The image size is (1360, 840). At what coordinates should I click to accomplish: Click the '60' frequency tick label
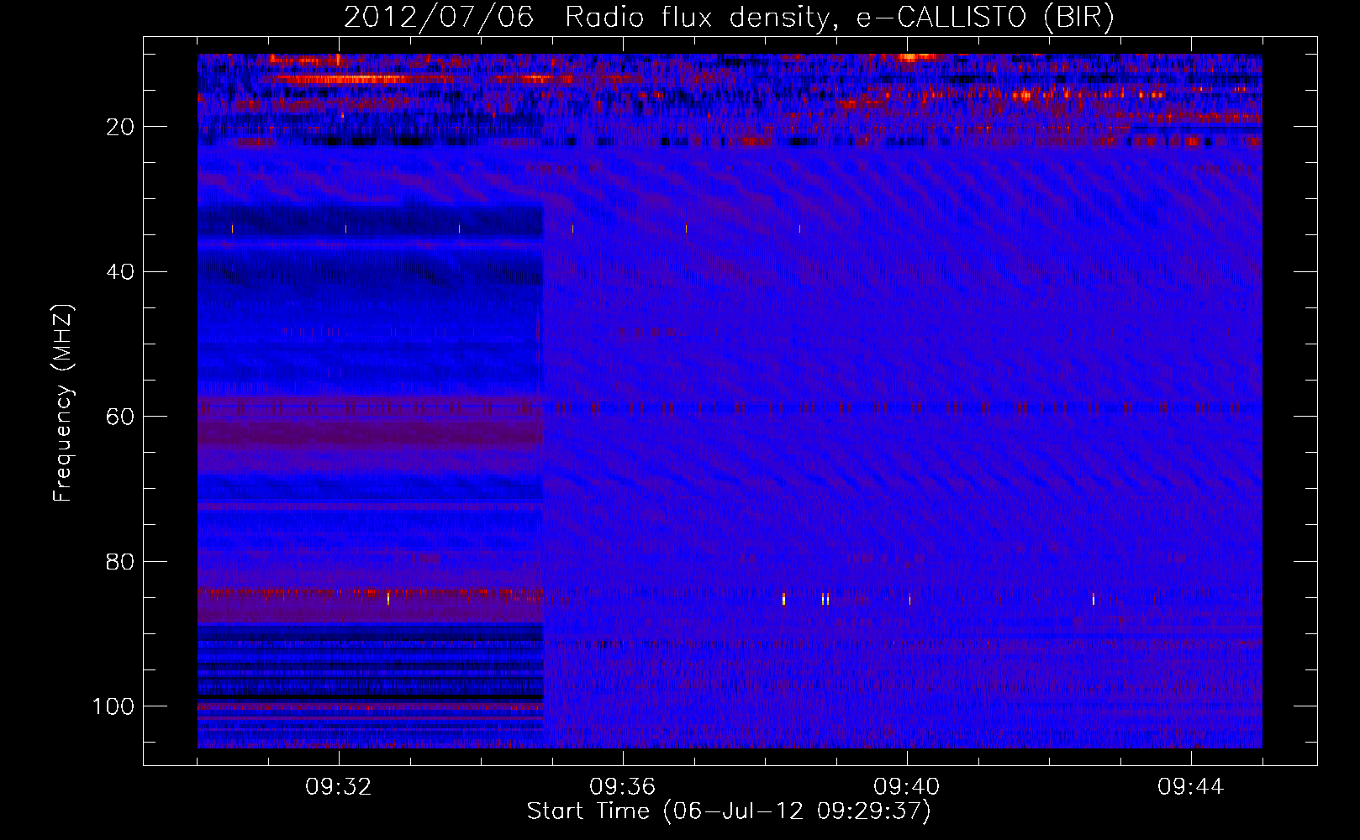pyautogui.click(x=121, y=417)
